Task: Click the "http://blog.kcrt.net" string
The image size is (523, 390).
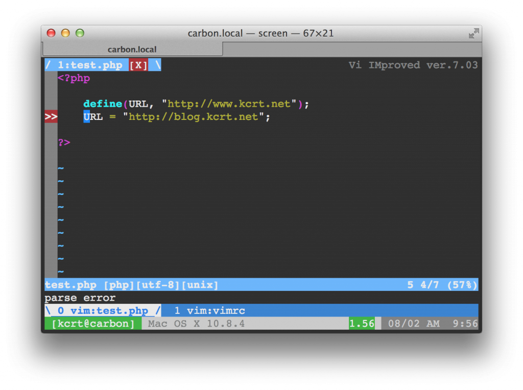Action: [x=194, y=117]
